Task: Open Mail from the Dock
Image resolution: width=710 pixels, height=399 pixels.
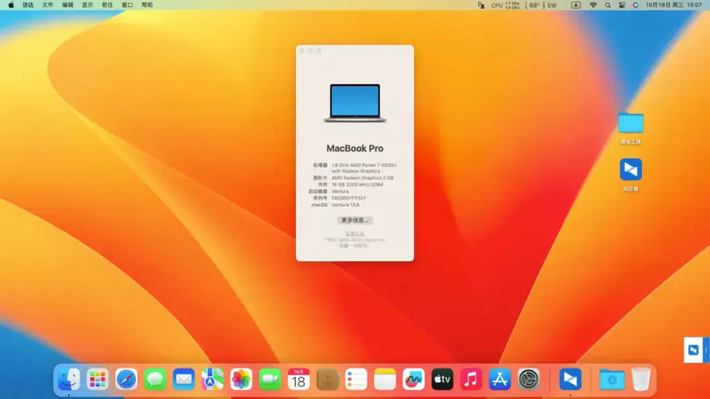Action: point(183,379)
